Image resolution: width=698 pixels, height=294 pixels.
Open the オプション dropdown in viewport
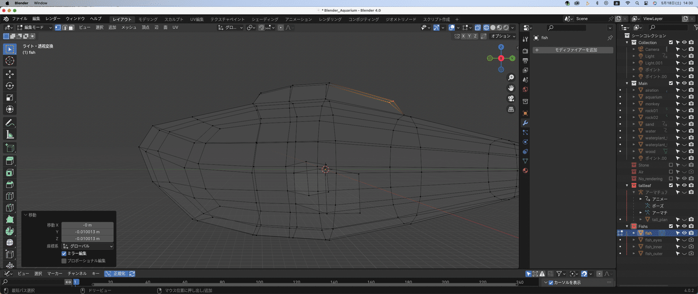coord(502,36)
